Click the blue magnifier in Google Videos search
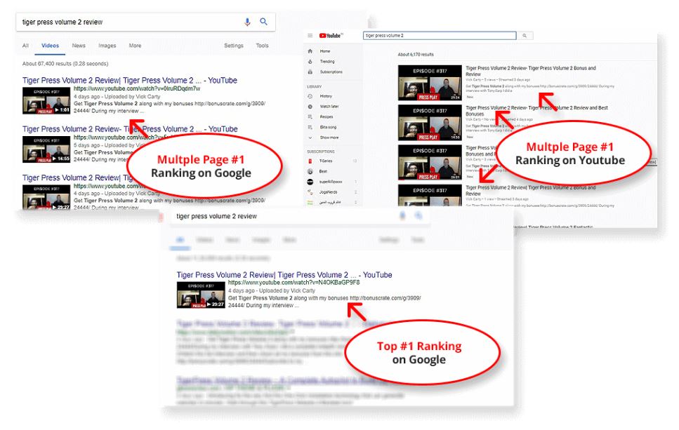The image size is (679, 430). pos(263,22)
